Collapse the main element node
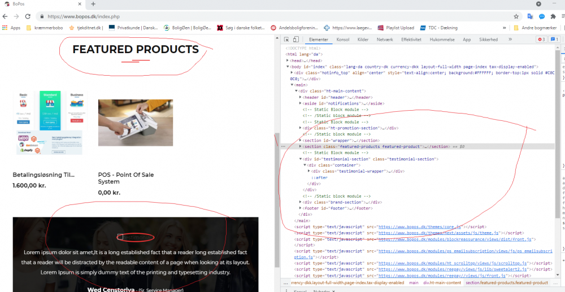This screenshot has height=292, width=565. tap(292, 85)
